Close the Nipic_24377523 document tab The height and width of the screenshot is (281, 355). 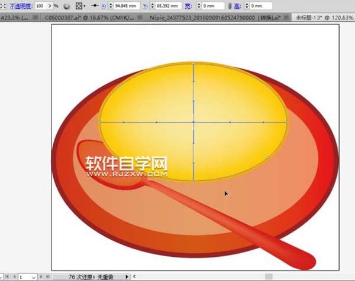coord(286,17)
